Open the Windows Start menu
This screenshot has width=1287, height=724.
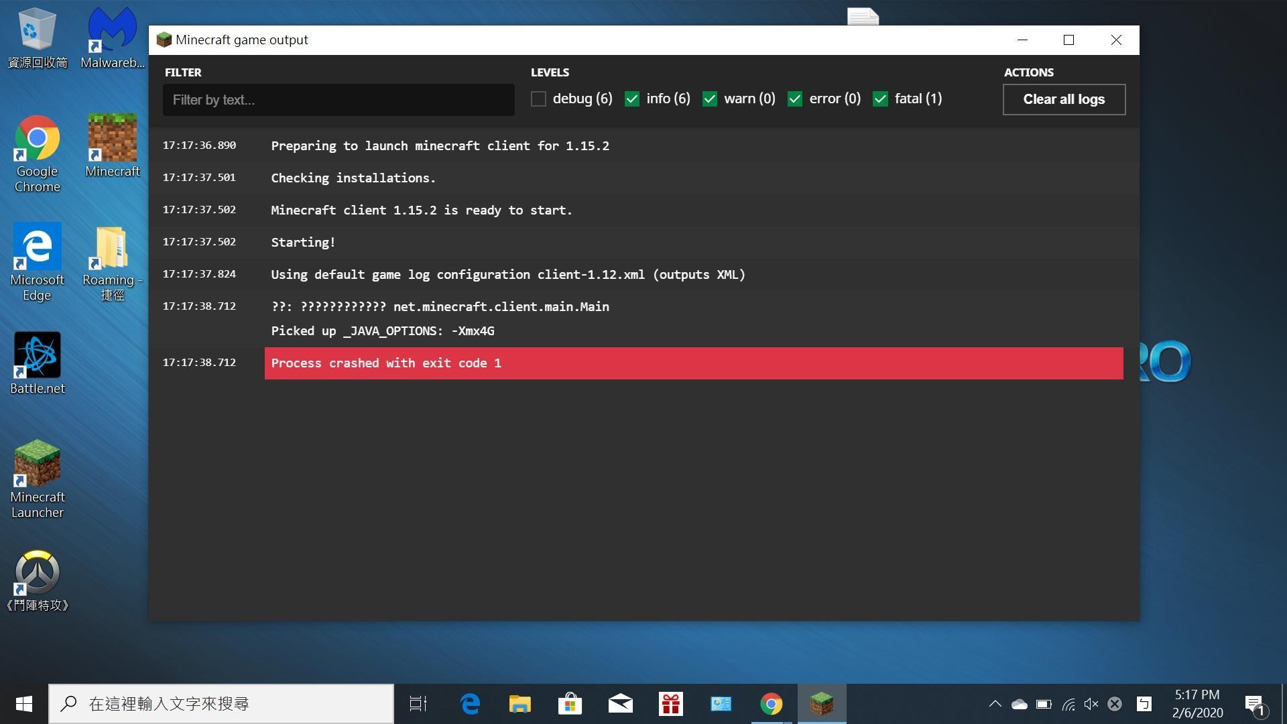click(24, 704)
